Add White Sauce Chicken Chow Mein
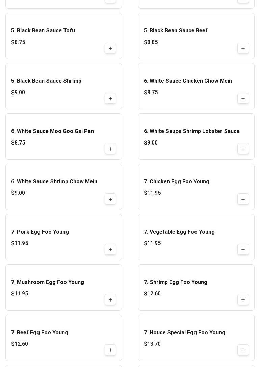 point(243,99)
